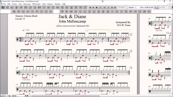Select the Page Layout tool
173x97 pixels.
click(85, 8)
